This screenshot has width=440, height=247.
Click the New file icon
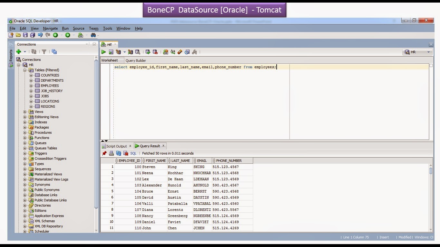click(11, 35)
